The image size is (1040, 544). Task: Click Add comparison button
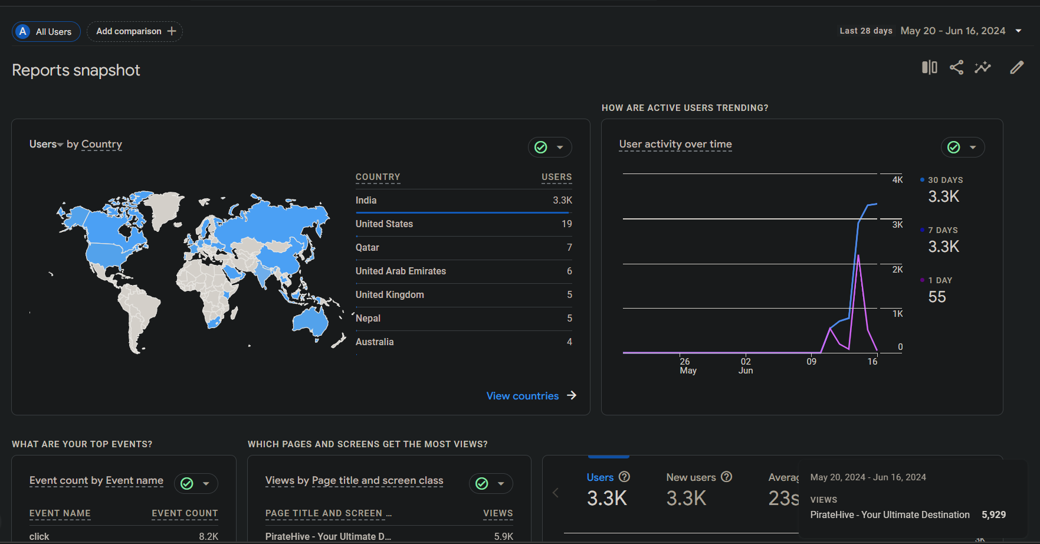coord(135,31)
